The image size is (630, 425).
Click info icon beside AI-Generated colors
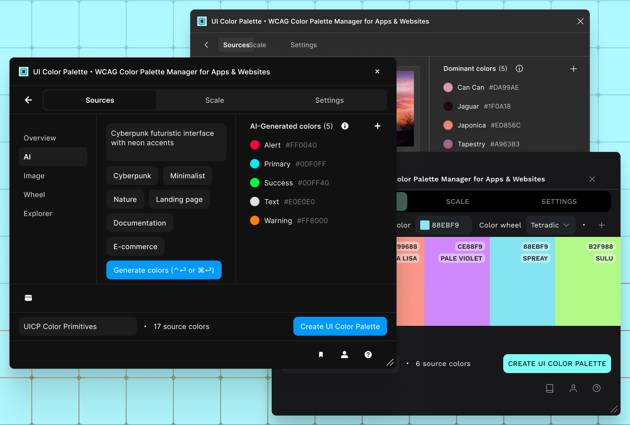click(345, 126)
